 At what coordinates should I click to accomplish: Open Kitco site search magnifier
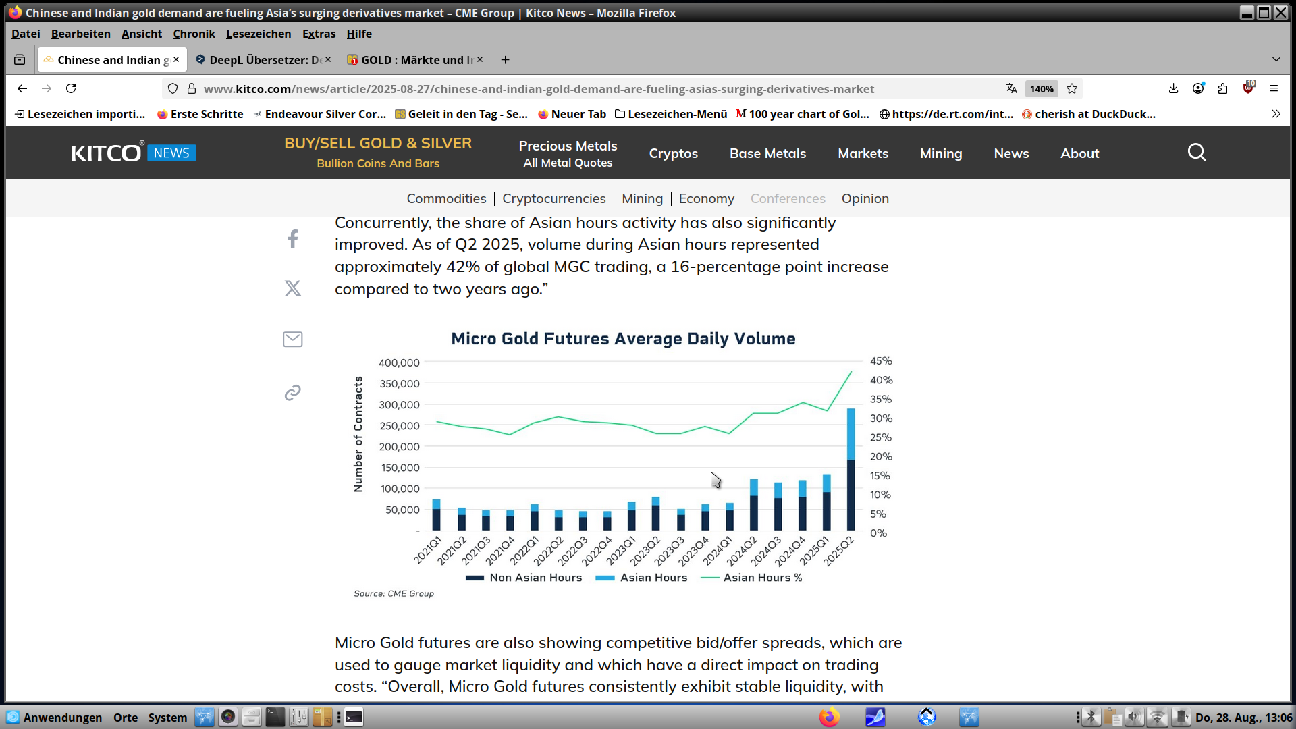[1196, 153]
